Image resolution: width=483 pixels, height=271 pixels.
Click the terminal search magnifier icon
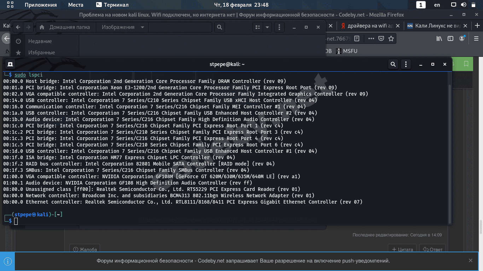pyautogui.click(x=393, y=64)
